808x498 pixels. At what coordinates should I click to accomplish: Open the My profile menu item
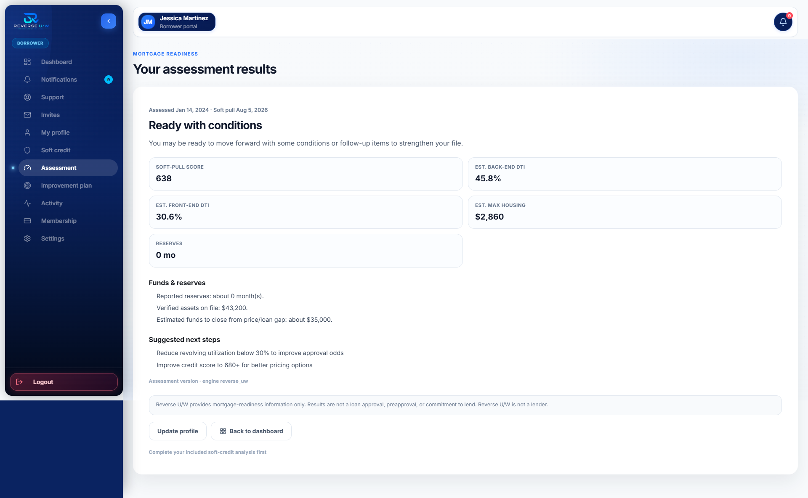point(68,132)
